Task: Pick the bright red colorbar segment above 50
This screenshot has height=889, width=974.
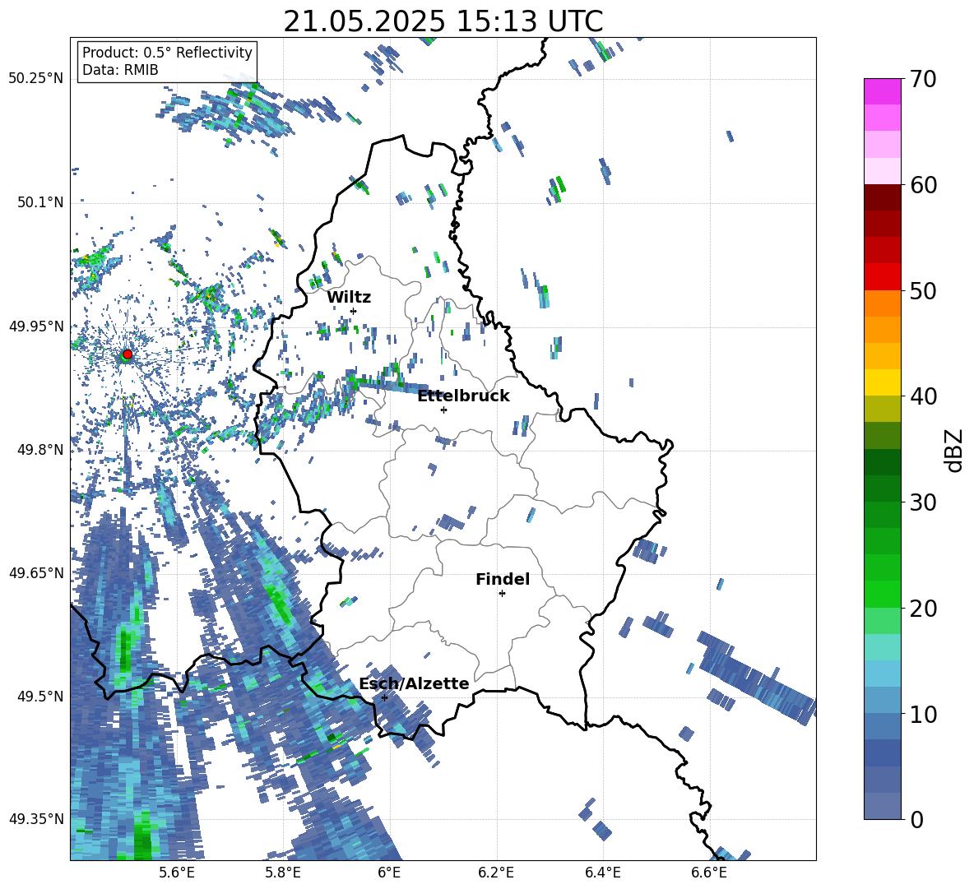Action: click(882, 277)
